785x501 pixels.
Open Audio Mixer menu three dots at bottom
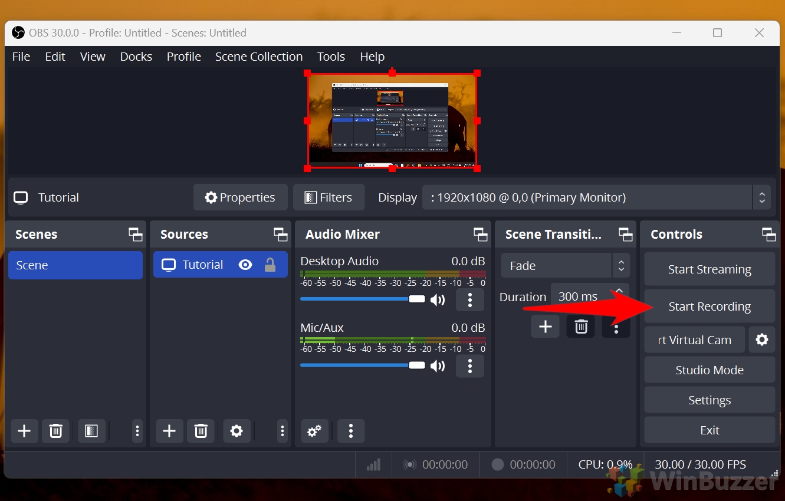(350, 431)
